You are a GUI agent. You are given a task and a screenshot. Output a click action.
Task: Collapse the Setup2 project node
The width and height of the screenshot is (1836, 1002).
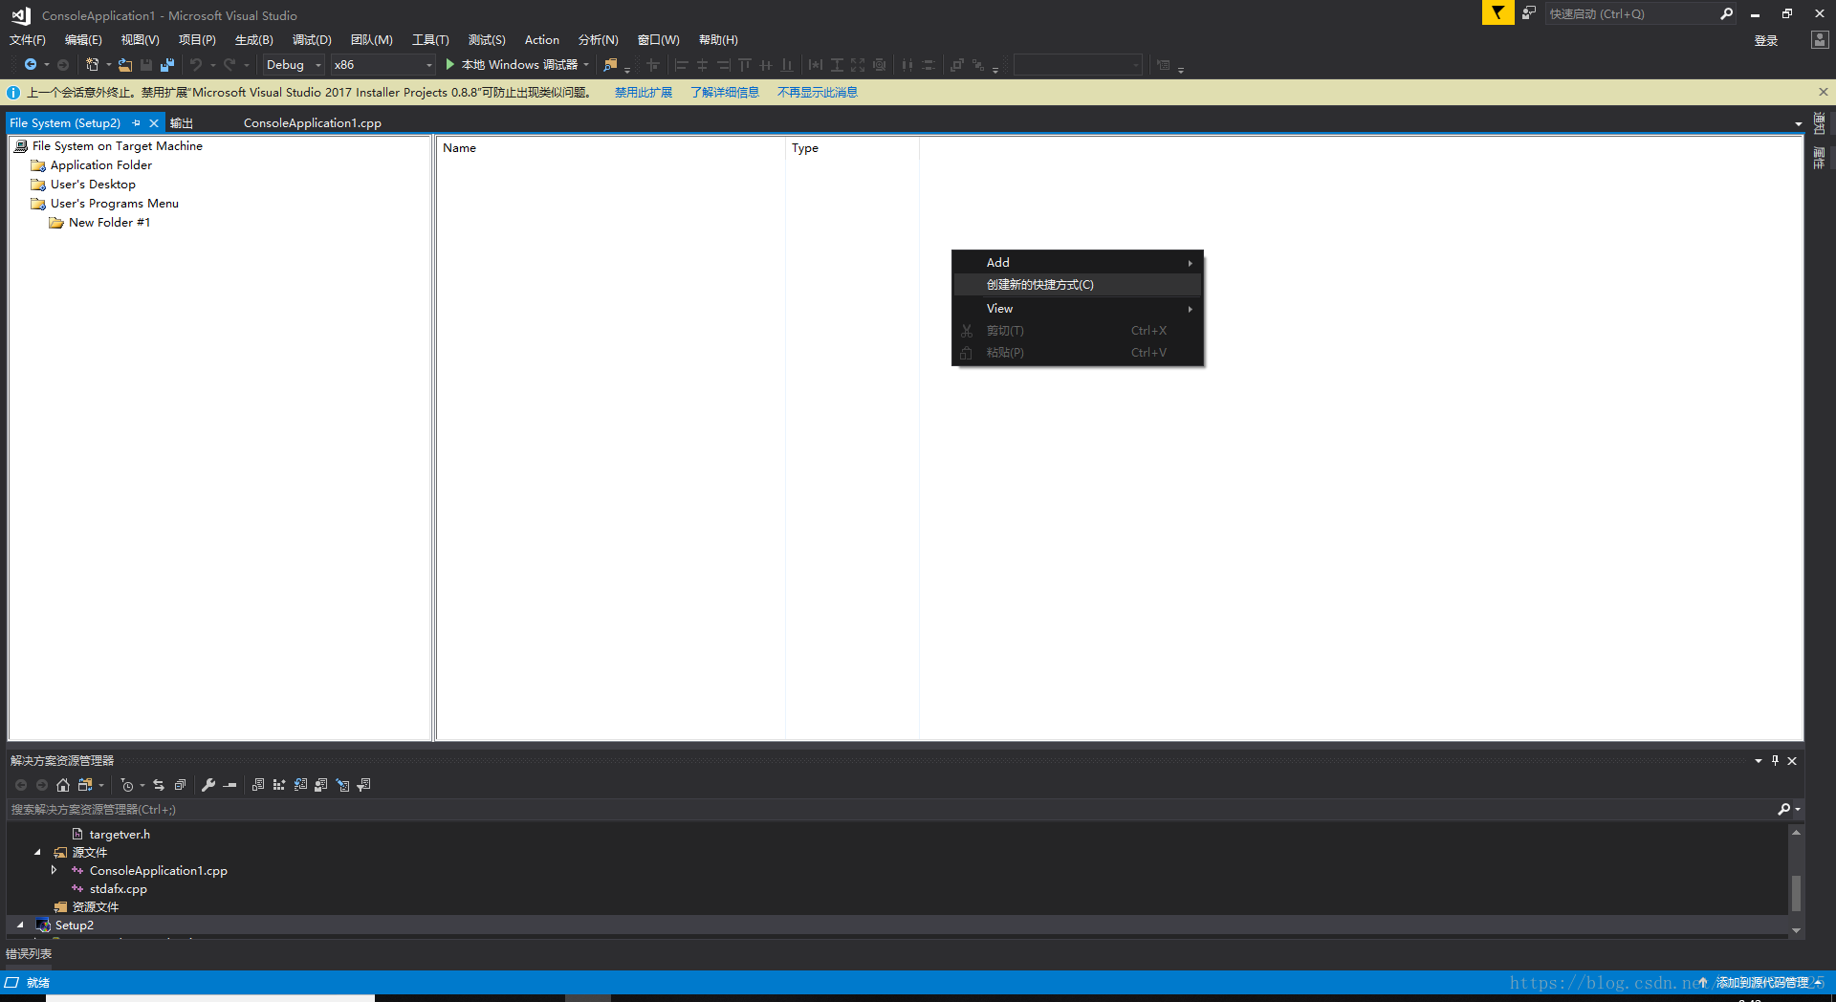(x=20, y=925)
